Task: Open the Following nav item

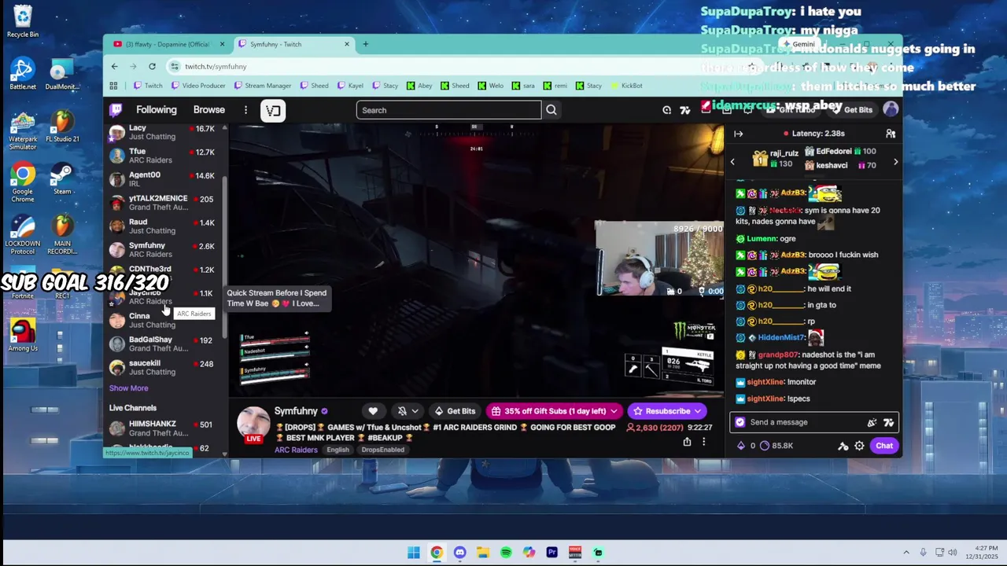Action: click(157, 110)
